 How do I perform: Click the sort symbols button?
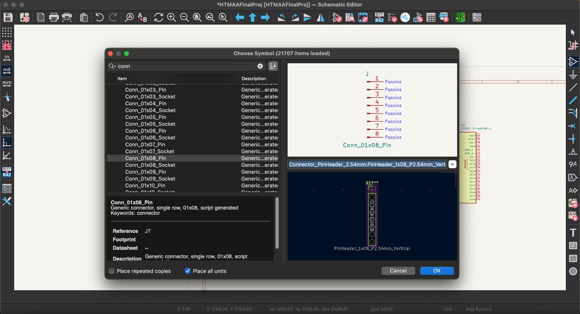(x=273, y=66)
